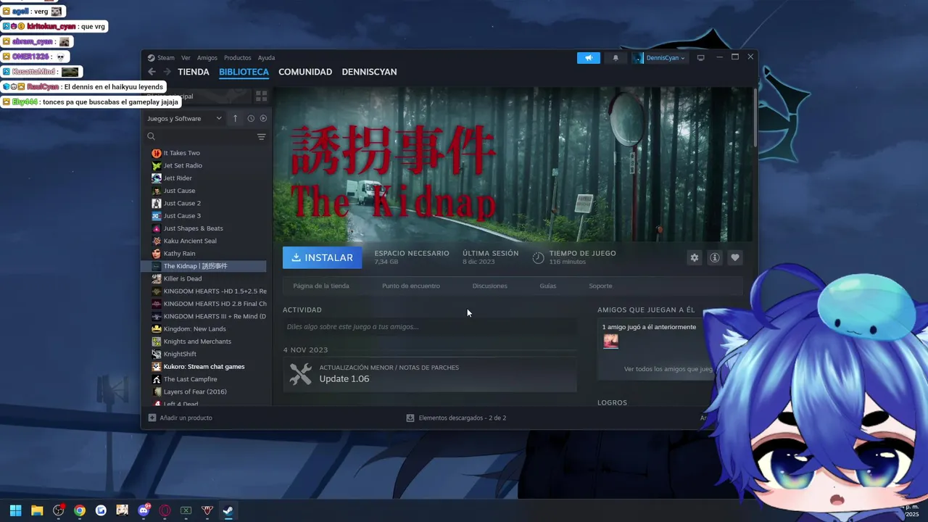Sort library list with the up arrow
Screen dimensions: 928x522
(235, 118)
